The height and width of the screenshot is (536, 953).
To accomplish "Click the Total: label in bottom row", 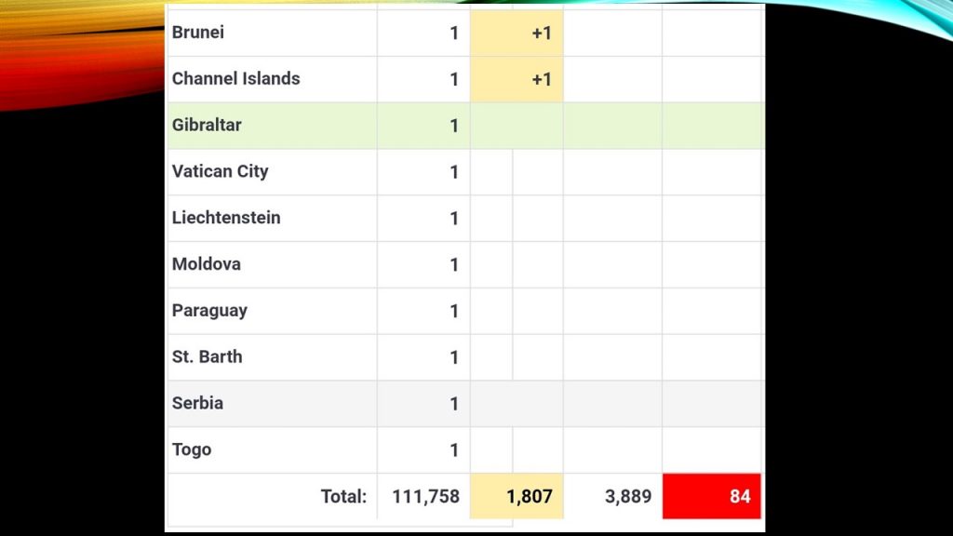I will point(343,497).
